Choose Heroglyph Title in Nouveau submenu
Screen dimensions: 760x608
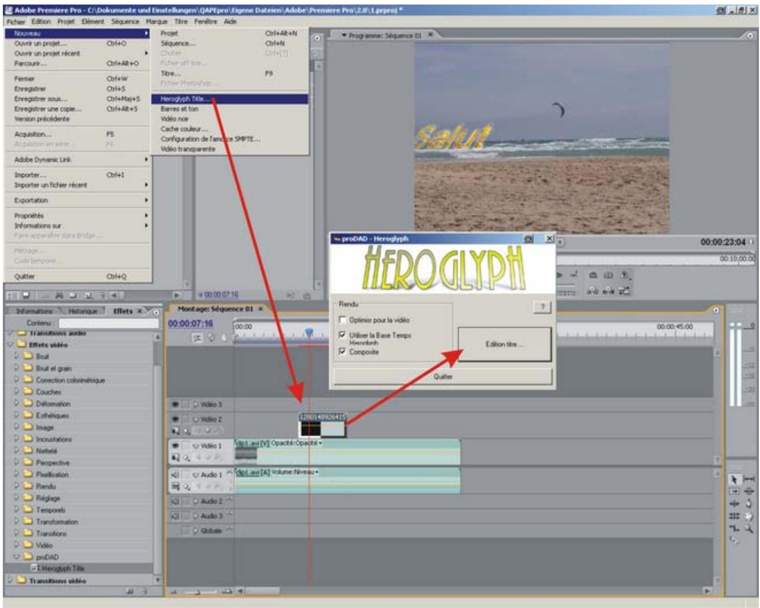coord(230,99)
